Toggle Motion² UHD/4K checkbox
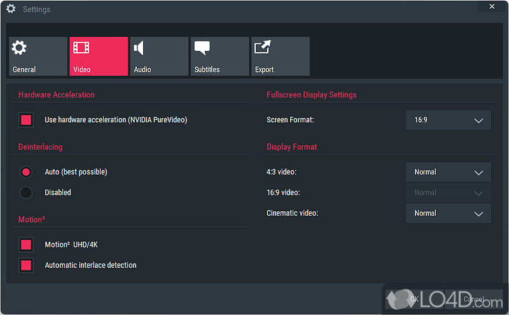 pyautogui.click(x=26, y=244)
